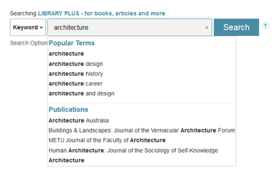Clear the search field with the X icon
The image size is (279, 175).
(207, 27)
